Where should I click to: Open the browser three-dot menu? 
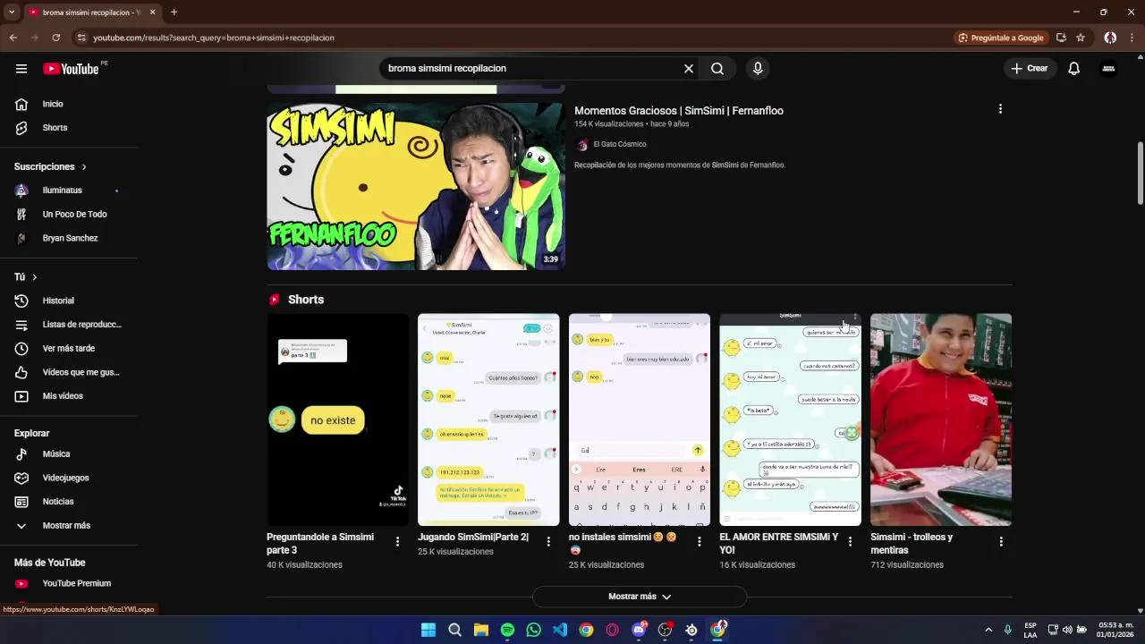(x=1132, y=38)
